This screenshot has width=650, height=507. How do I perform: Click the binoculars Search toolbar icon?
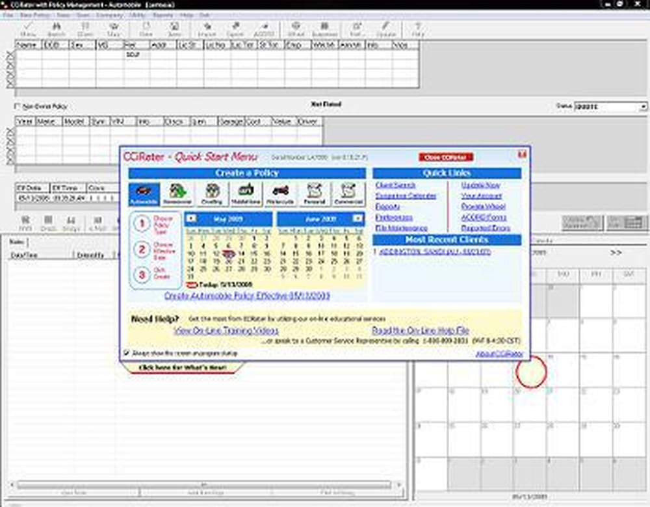57,29
